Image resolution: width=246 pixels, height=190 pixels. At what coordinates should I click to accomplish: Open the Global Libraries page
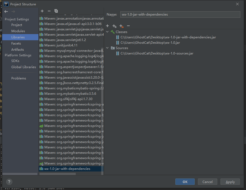click(24, 67)
